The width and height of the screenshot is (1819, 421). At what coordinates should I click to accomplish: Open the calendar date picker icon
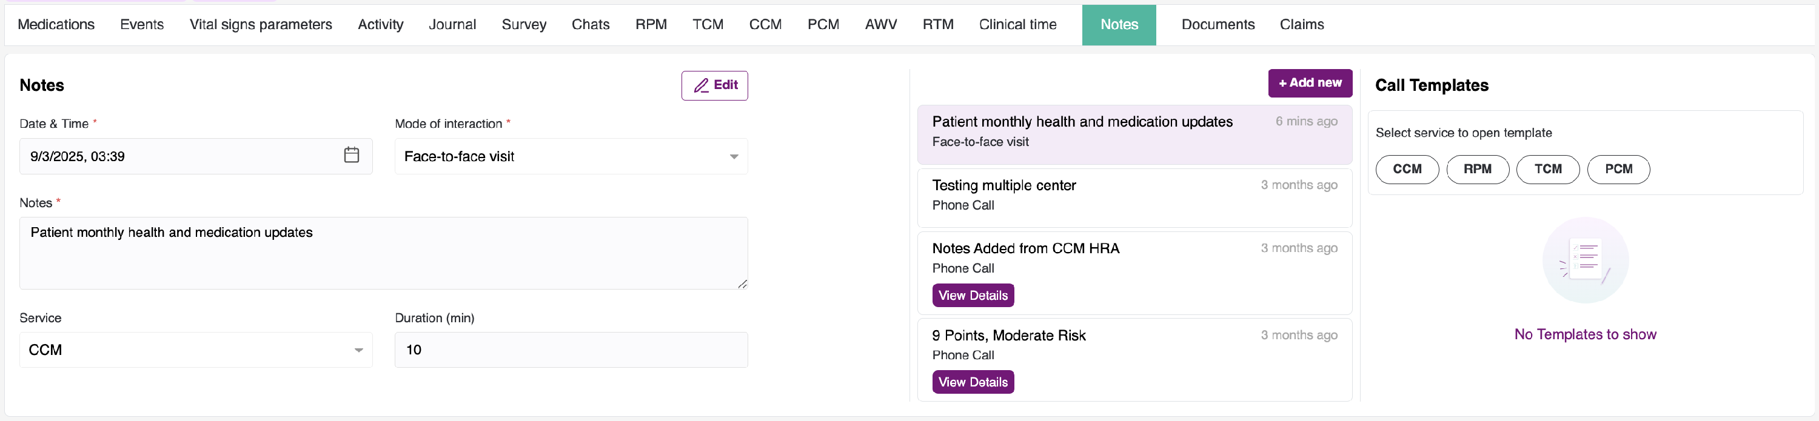pyautogui.click(x=351, y=155)
